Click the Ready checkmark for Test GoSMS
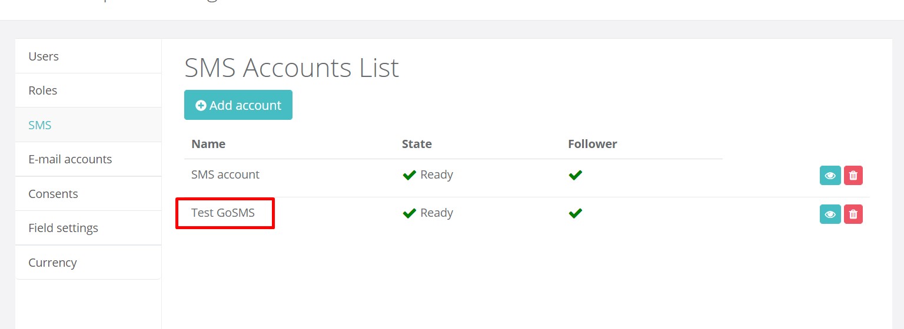The image size is (904, 329). tap(410, 213)
